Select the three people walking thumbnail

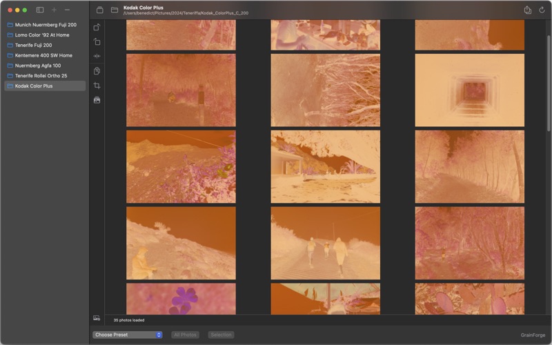[x=325, y=243]
